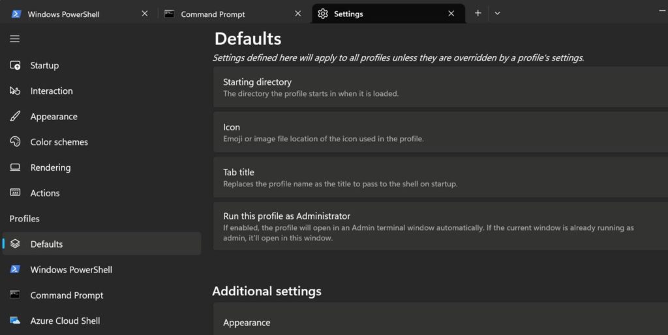Click the Windows PowerShell profile icon in sidebar
This screenshot has height=335, width=668.
(x=15, y=270)
